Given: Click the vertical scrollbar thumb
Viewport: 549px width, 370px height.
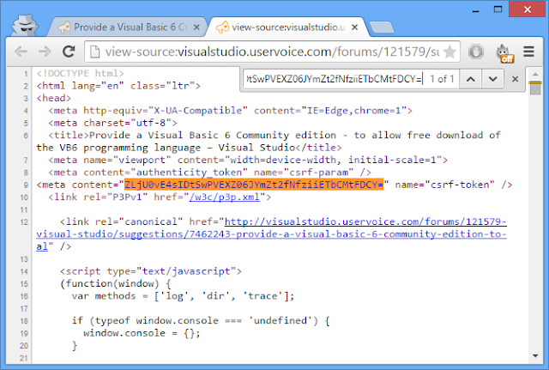Looking at the screenshot, I should pyautogui.click(x=535, y=88).
